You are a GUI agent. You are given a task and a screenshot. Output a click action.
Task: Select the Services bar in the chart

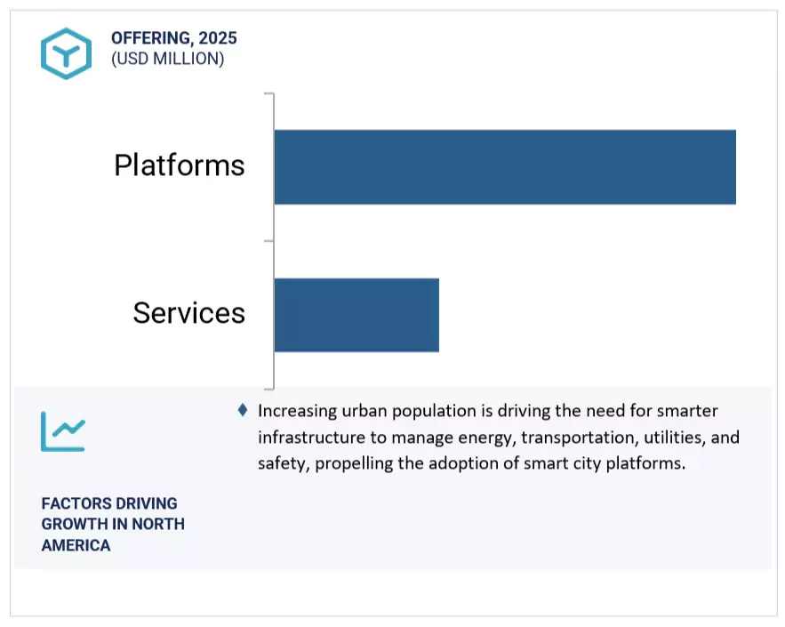click(356, 314)
